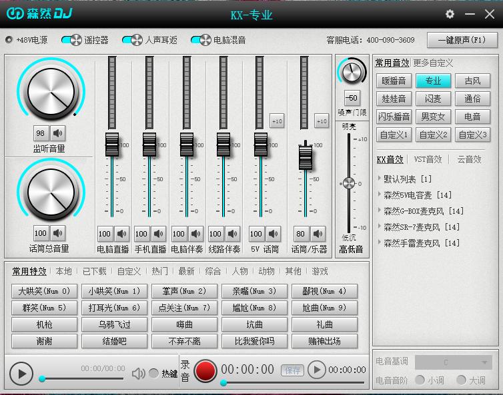Open settings gear in title bar
Viewport: 503px width, 395px height.
(450, 14)
